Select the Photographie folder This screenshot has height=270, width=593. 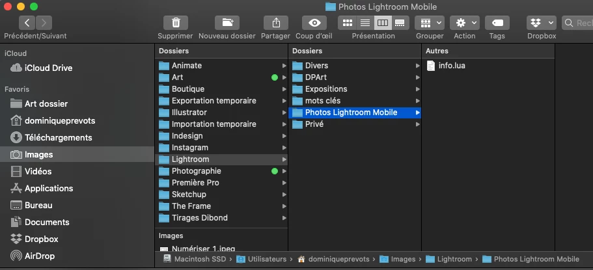point(221,171)
